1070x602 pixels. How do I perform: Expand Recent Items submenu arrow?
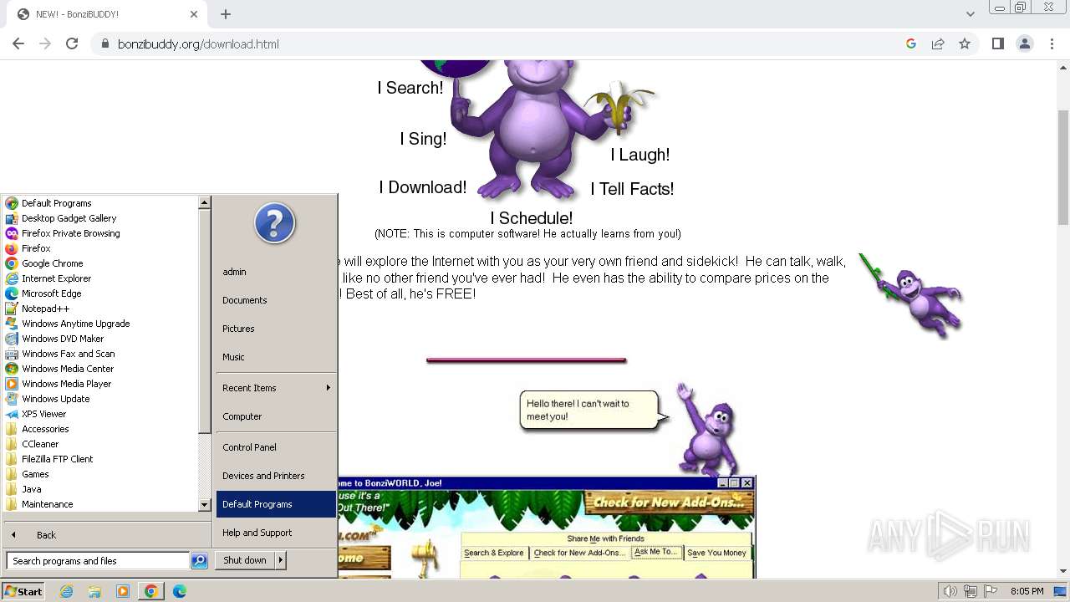coord(329,388)
